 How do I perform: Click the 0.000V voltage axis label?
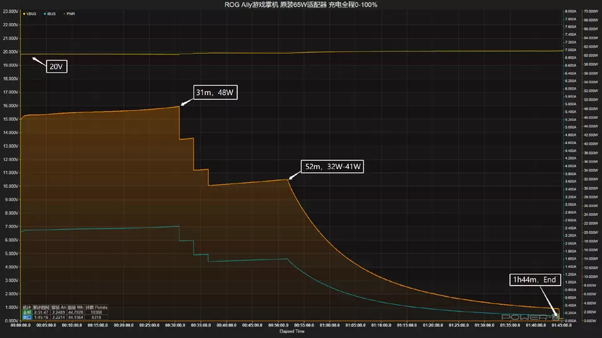click(11, 320)
